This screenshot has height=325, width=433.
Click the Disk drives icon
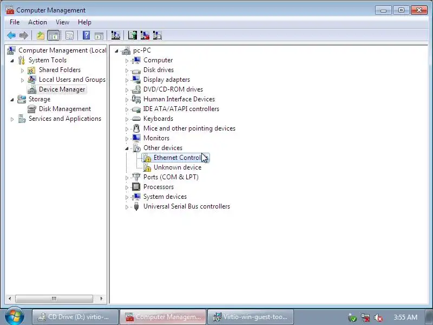(136, 70)
